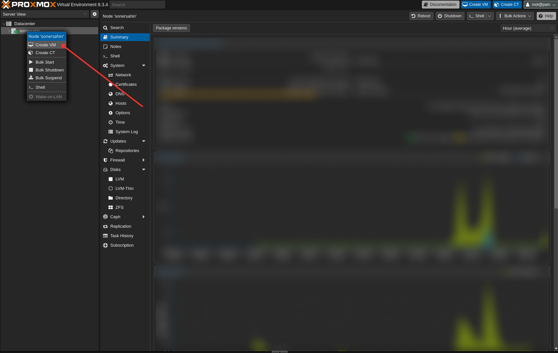Open the Hosts section
Image resolution: width=558 pixels, height=353 pixels.
(125, 103)
